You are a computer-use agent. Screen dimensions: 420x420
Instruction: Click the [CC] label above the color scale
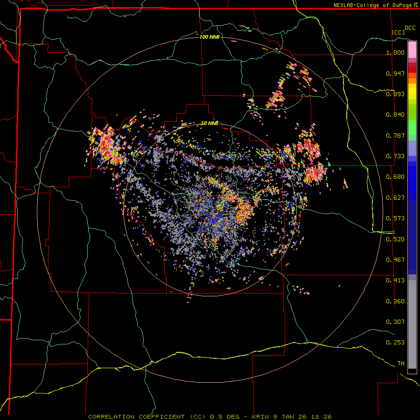pos(398,32)
